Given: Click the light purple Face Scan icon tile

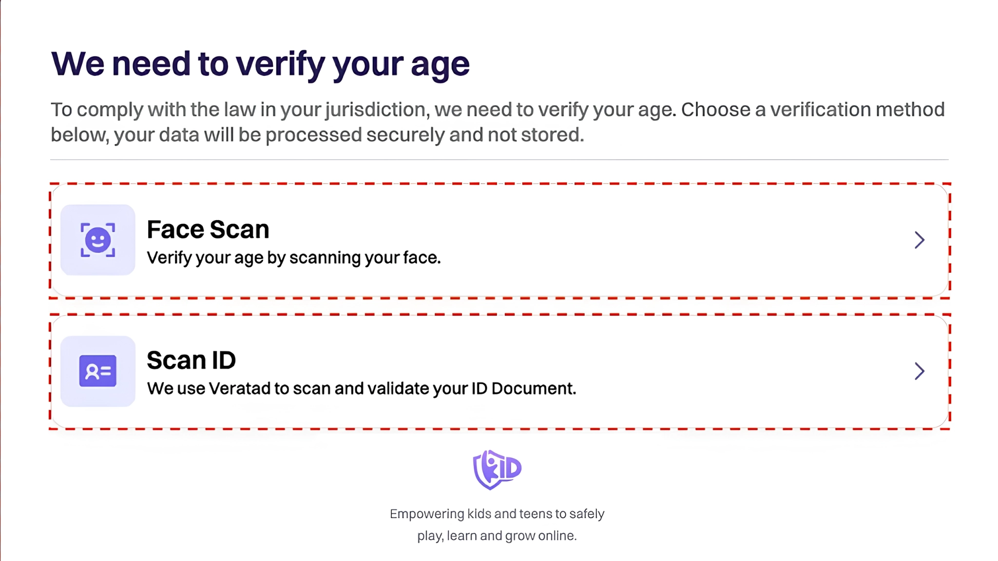Looking at the screenshot, I should [98, 240].
